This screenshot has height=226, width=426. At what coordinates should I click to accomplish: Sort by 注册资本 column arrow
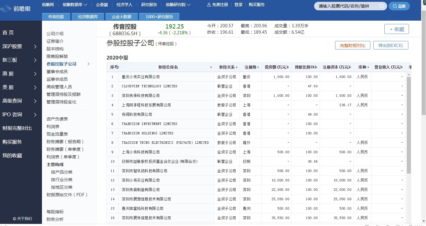pos(351,67)
